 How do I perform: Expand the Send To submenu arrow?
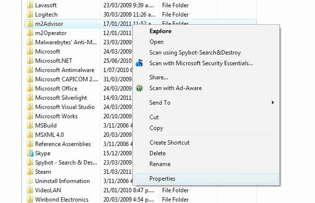tap(273, 103)
